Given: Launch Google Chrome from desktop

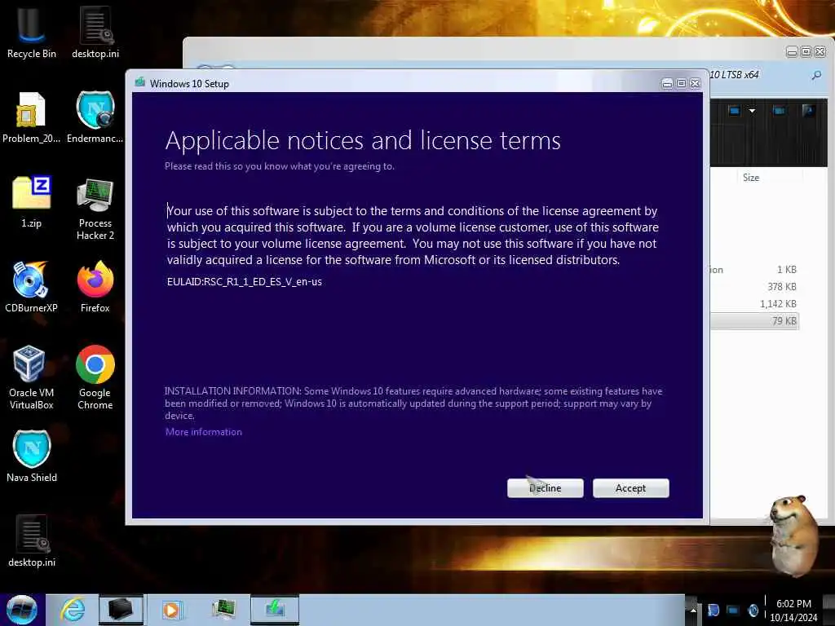Looking at the screenshot, I should point(95,377).
